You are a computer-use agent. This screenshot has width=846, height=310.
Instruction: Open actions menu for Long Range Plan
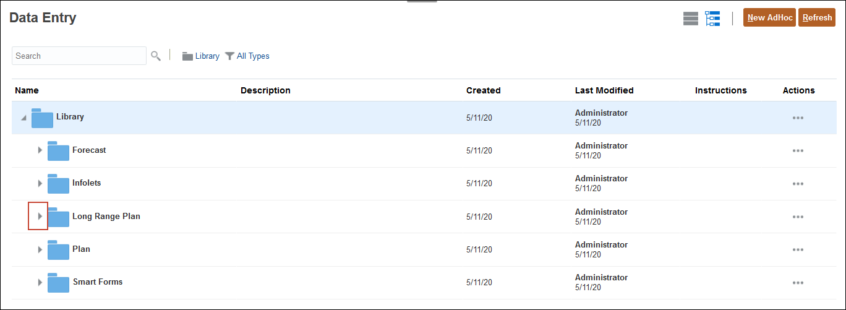[798, 217]
